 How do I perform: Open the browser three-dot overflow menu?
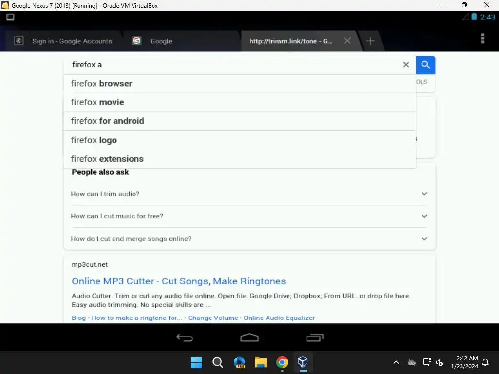click(x=483, y=38)
